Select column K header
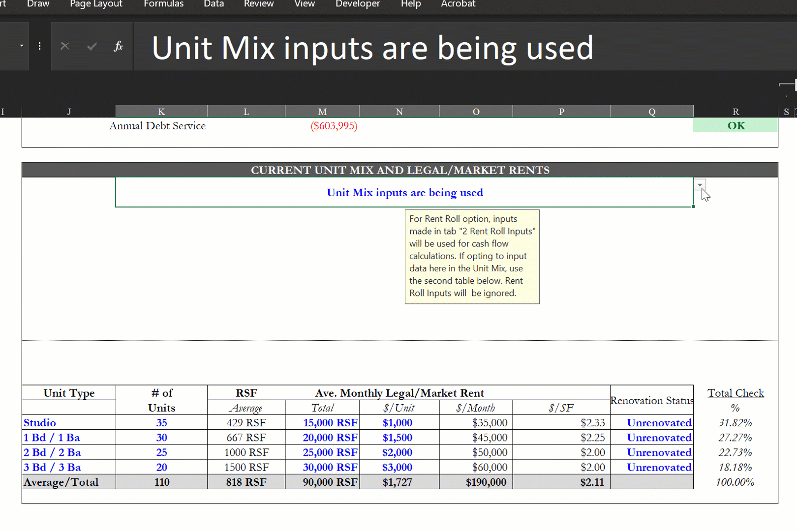The image size is (797, 531). (161, 112)
